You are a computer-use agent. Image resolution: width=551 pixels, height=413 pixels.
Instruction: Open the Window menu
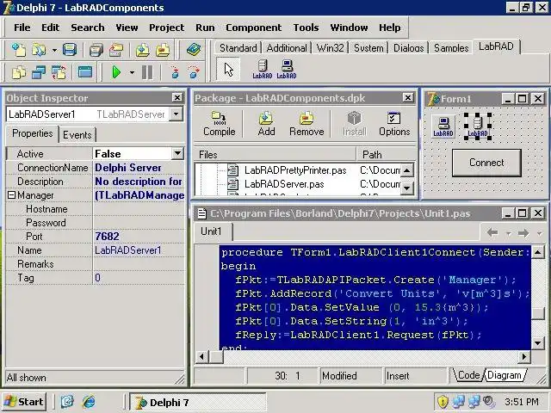click(349, 28)
